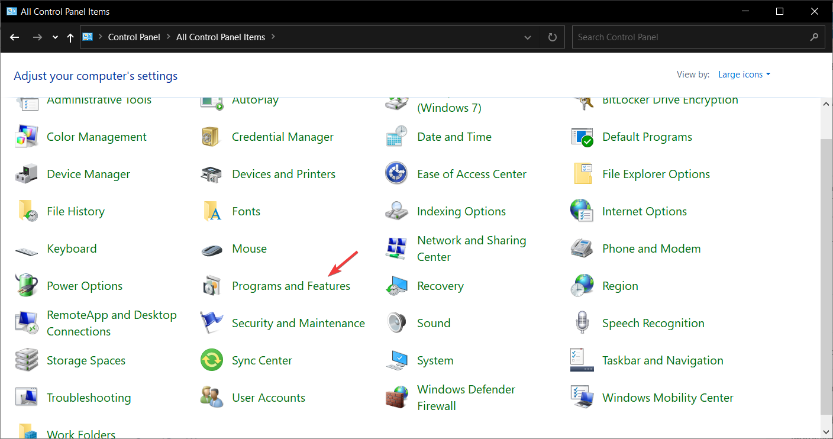The height and width of the screenshot is (439, 833).
Task: Expand the View by Large icons dropdown
Action: 744,75
